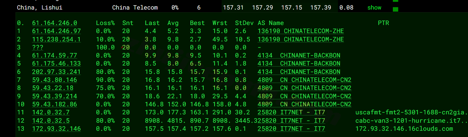This screenshot has width=468, height=137.
Task: Click the 157.15 latency value
Action: point(292,7)
